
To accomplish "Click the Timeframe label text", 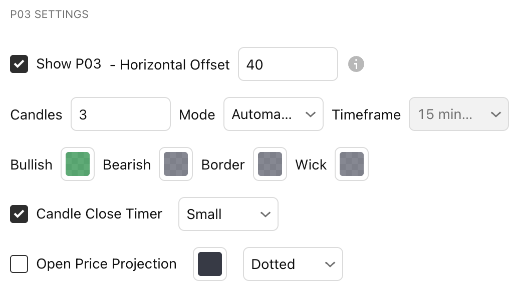I will click(x=366, y=114).
